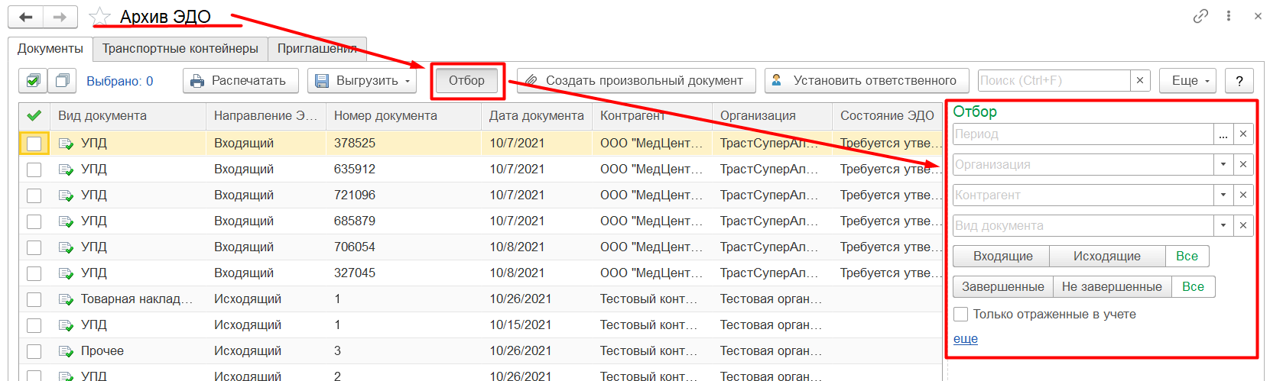Click document icon in row 721096
1270x381 pixels.
point(67,195)
